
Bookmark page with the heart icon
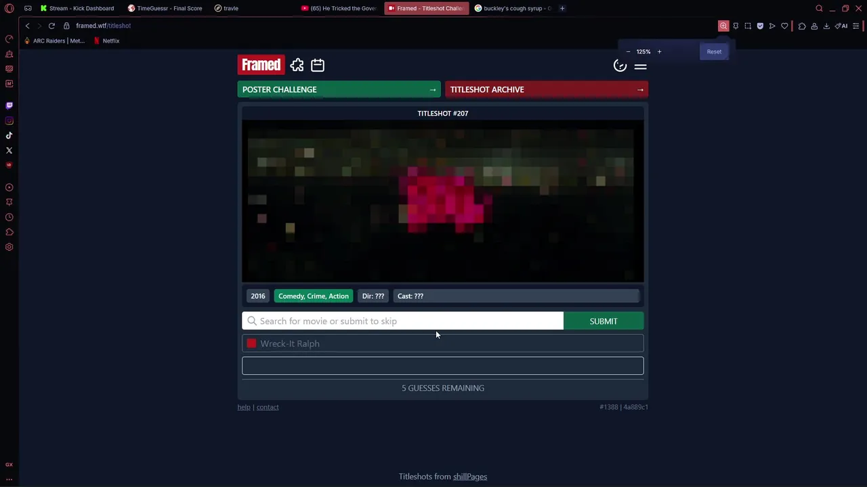pyautogui.click(x=784, y=26)
